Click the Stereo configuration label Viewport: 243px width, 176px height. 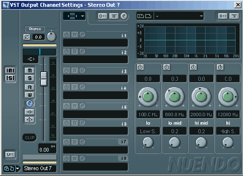[35, 29]
